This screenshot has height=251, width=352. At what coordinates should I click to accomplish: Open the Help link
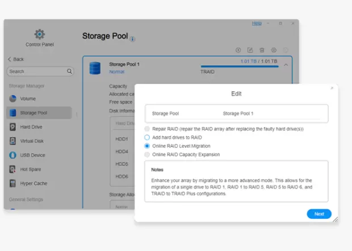257,23
